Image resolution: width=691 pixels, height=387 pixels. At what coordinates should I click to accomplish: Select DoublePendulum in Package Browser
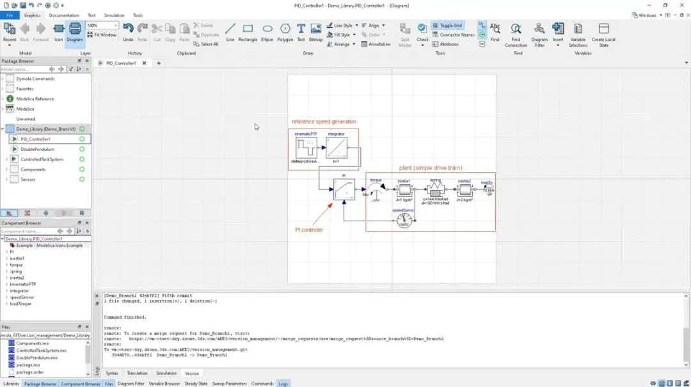pyautogui.click(x=38, y=149)
